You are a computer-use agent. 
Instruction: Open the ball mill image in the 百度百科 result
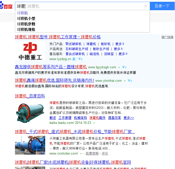click(x=30, y=112)
